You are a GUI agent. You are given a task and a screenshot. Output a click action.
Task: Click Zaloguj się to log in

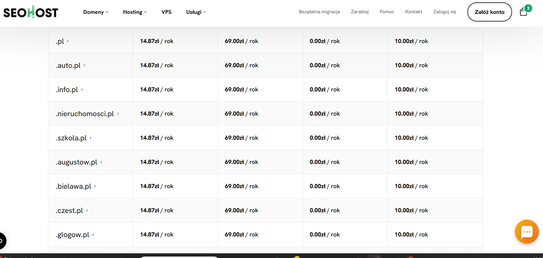(444, 12)
